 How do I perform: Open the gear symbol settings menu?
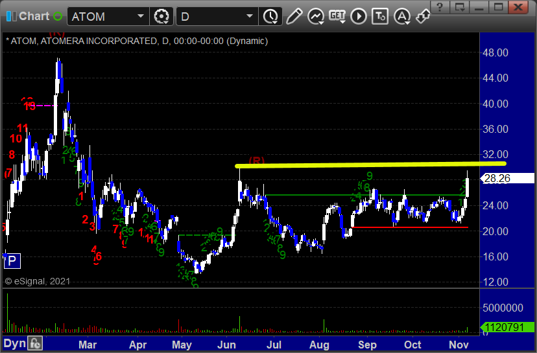pyautogui.click(x=161, y=16)
